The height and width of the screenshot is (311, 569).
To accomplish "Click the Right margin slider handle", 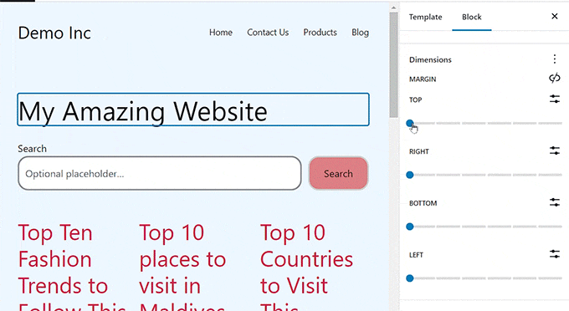I will tap(410, 175).
